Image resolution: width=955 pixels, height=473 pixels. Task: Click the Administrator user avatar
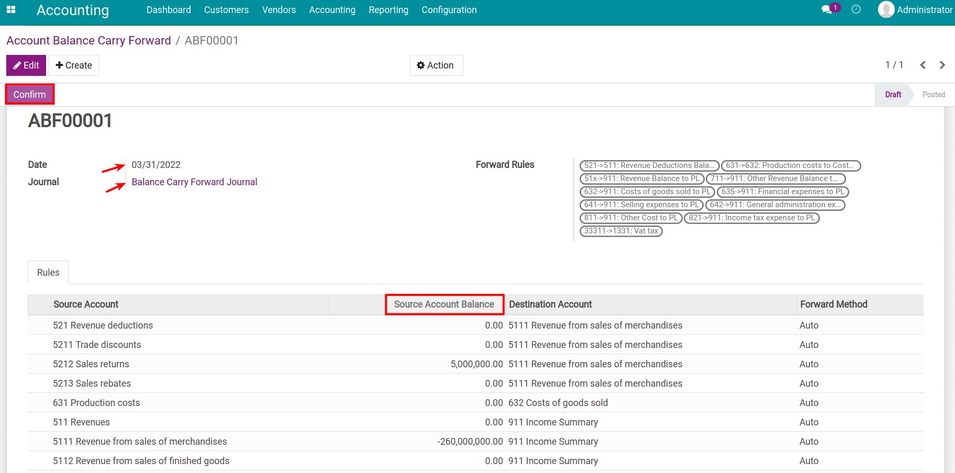click(x=886, y=9)
